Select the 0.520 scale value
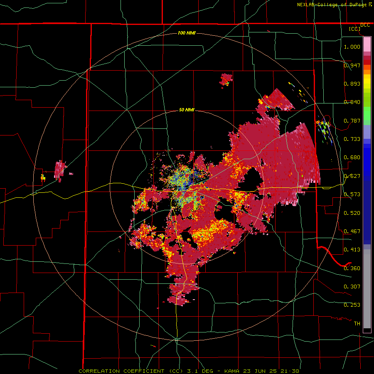 (352, 213)
